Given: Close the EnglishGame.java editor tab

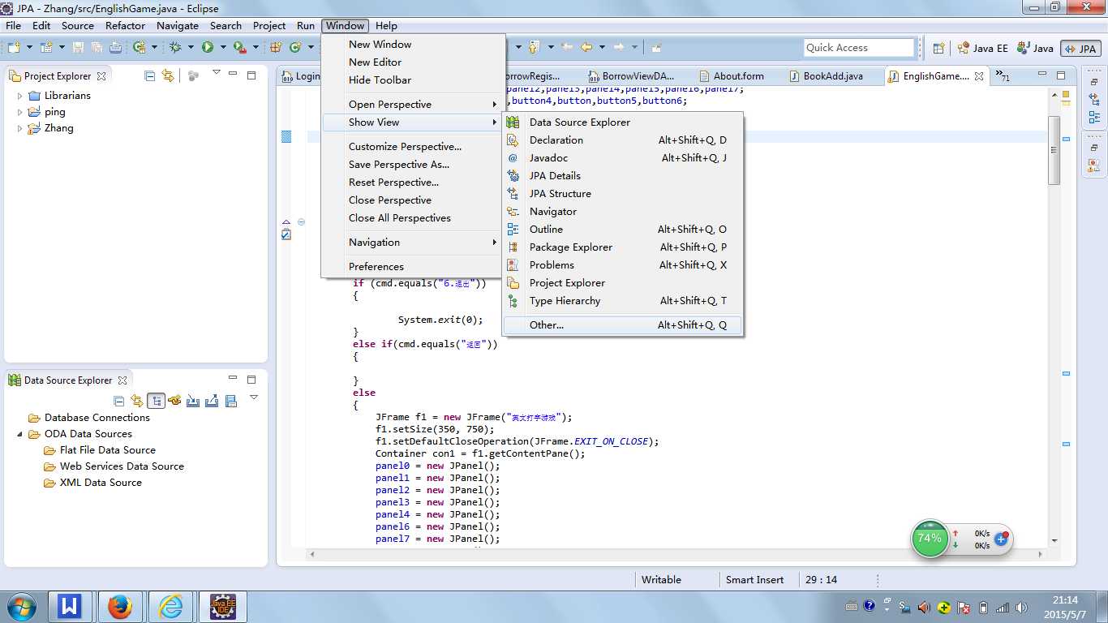Looking at the screenshot, I should coord(979,76).
